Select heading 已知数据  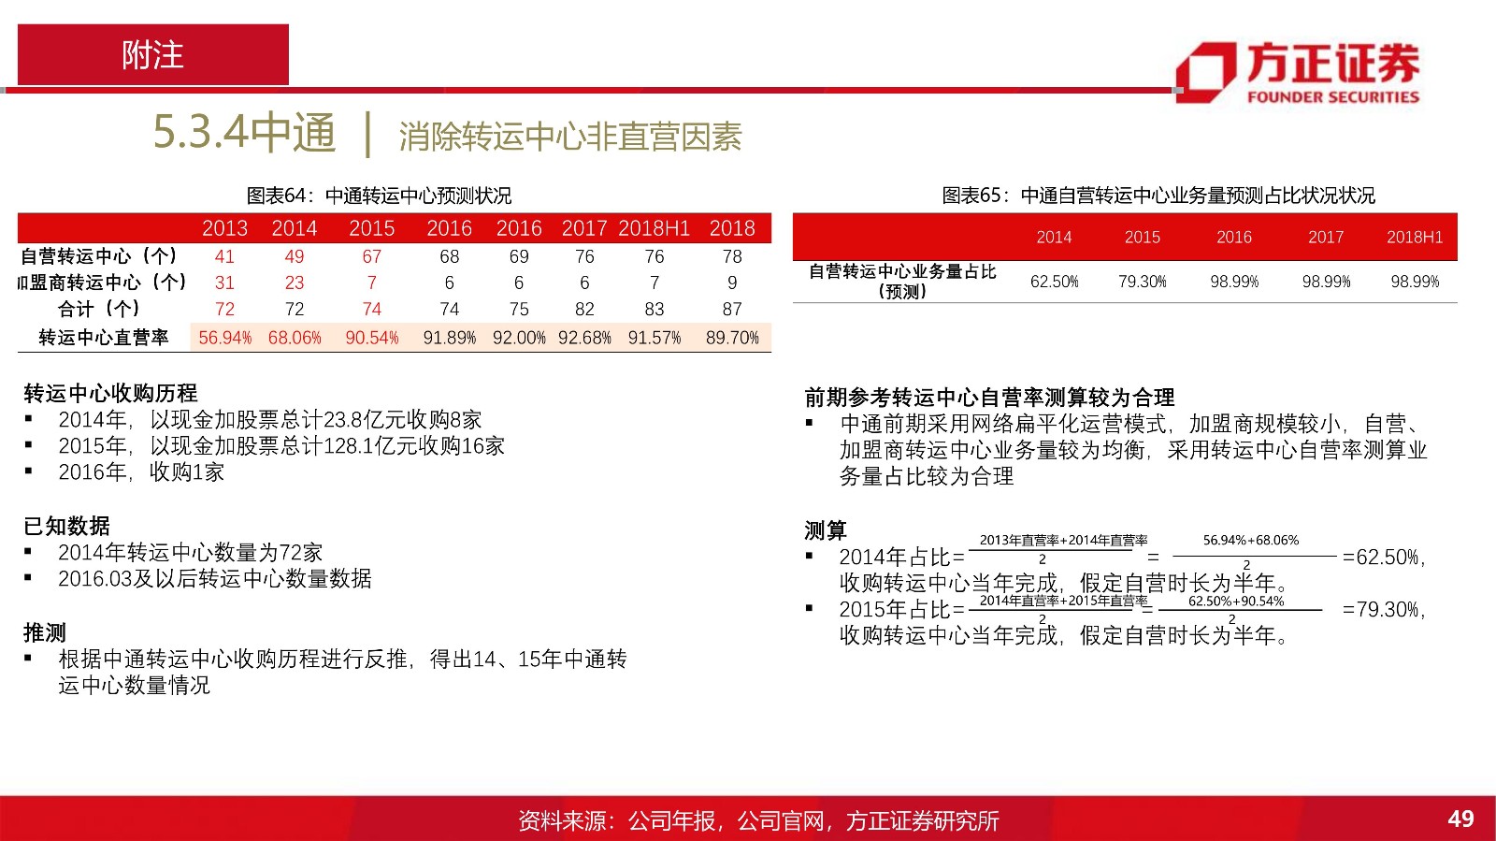click(66, 526)
